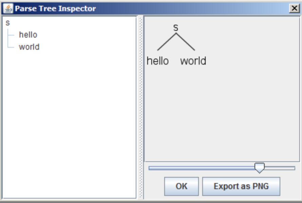Screen dimensions: 302x203
Task: Click the dotted split pane divider
Action: (140, 108)
